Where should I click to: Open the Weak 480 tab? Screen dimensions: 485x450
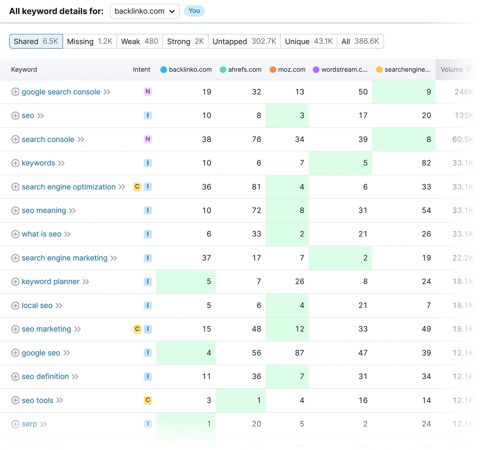[140, 41]
